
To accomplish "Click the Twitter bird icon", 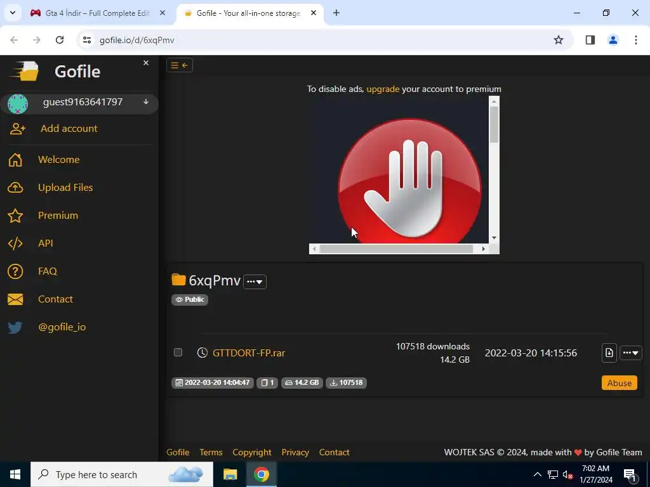I will pos(15,328).
